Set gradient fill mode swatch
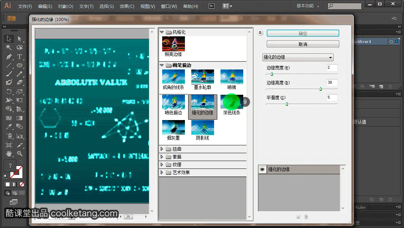Viewport: 404px width, 228px height. tap(15, 185)
